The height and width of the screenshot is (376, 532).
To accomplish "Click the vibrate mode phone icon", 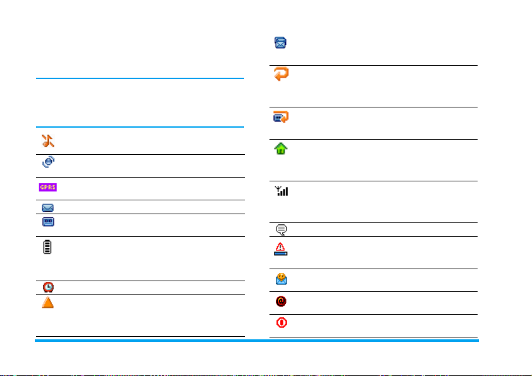I will point(49,162).
